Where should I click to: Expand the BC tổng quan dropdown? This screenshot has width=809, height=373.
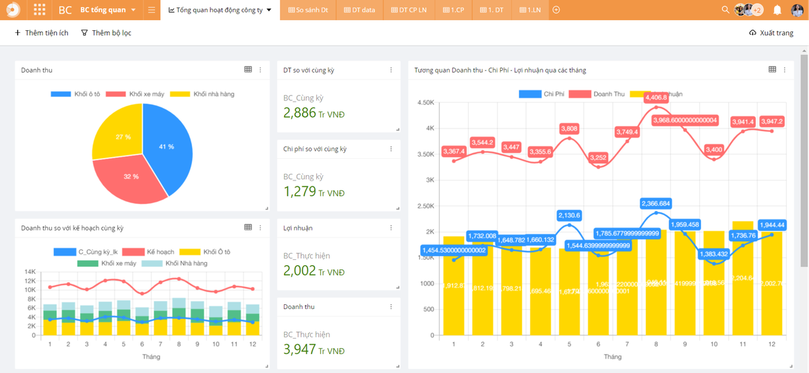[x=133, y=10]
